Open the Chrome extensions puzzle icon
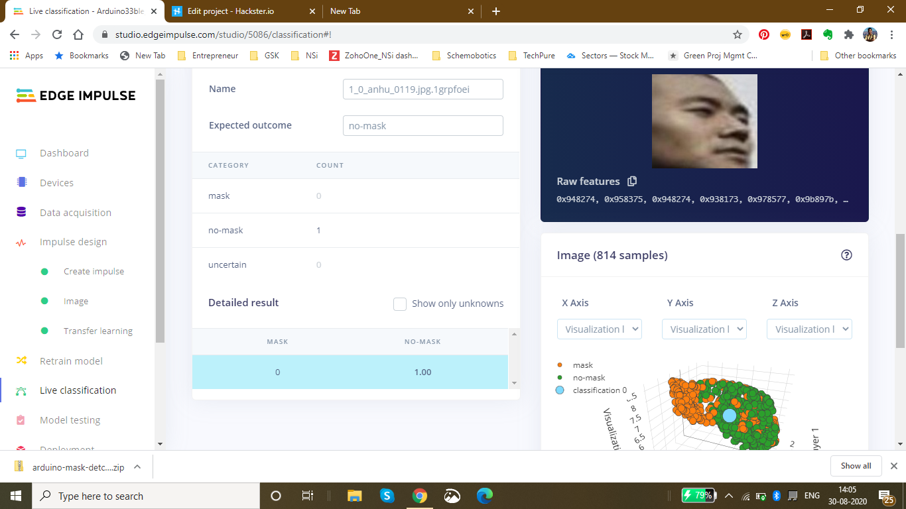Screen dimensions: 906x509 tap(848, 34)
